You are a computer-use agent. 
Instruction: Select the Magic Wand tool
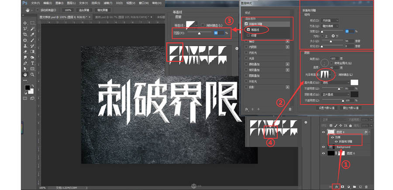32,28
